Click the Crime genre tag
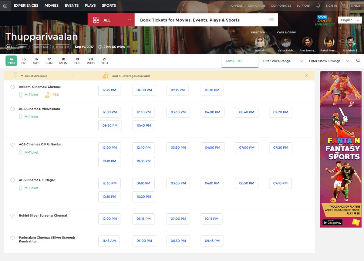364x261 pixels. coord(23,47)
